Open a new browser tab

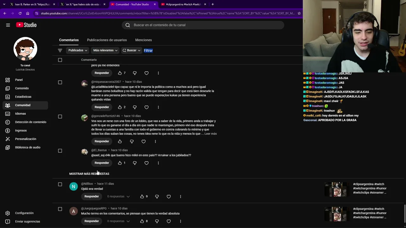coord(213,4)
